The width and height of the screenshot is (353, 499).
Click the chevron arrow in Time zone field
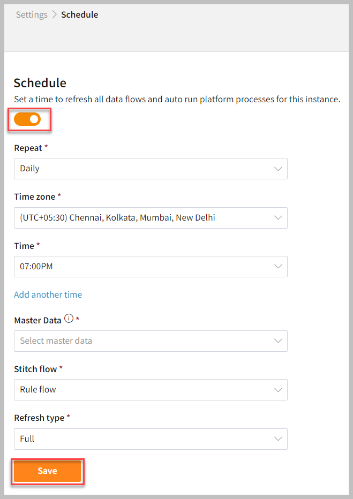click(x=278, y=218)
